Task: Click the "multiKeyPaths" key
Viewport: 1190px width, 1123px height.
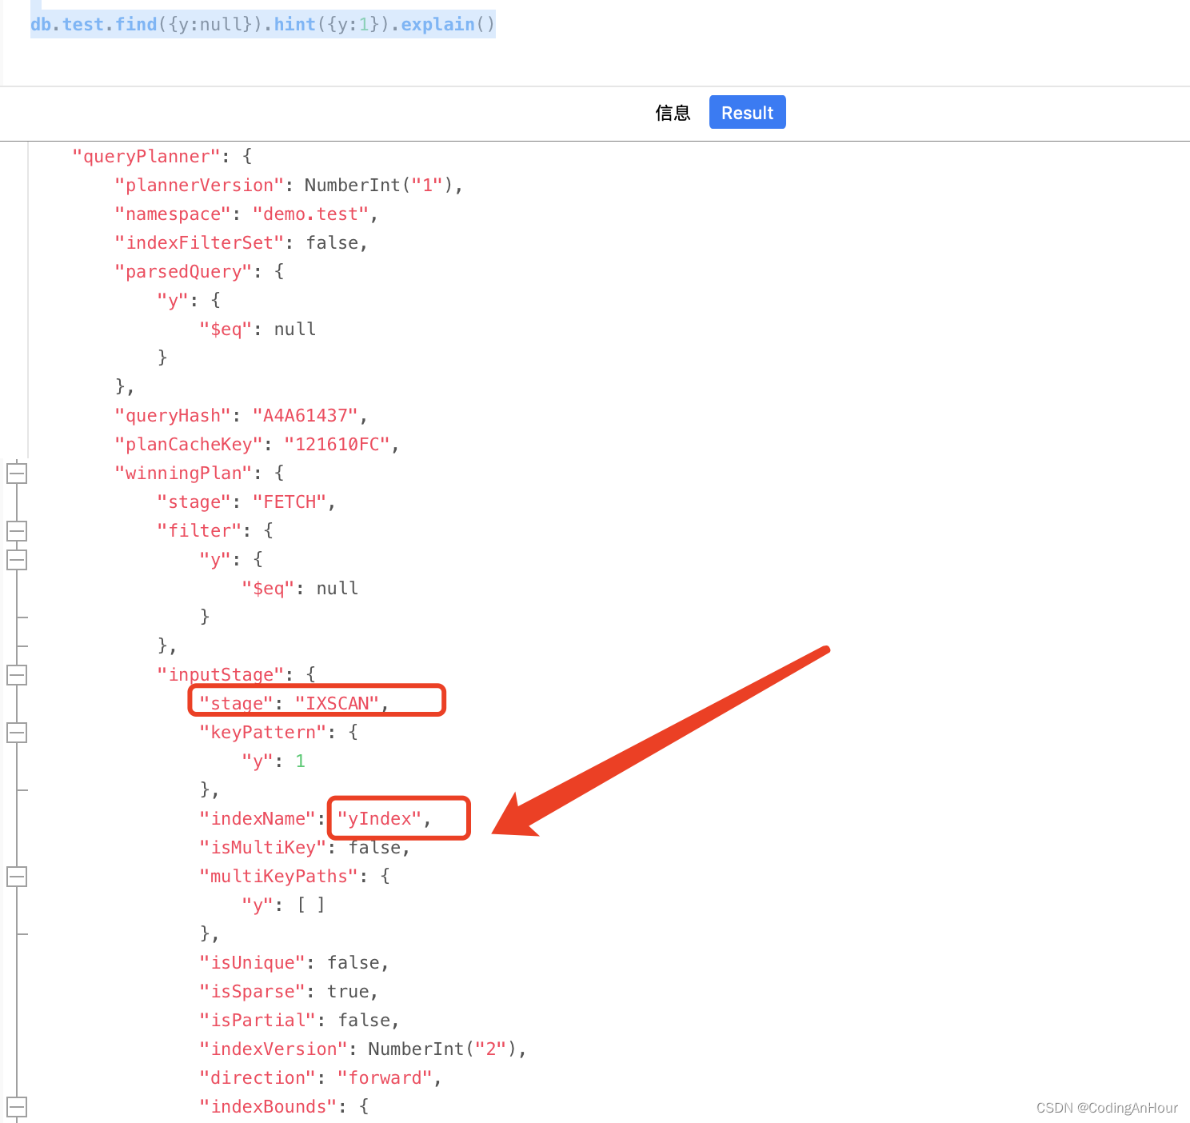Action: (x=279, y=876)
